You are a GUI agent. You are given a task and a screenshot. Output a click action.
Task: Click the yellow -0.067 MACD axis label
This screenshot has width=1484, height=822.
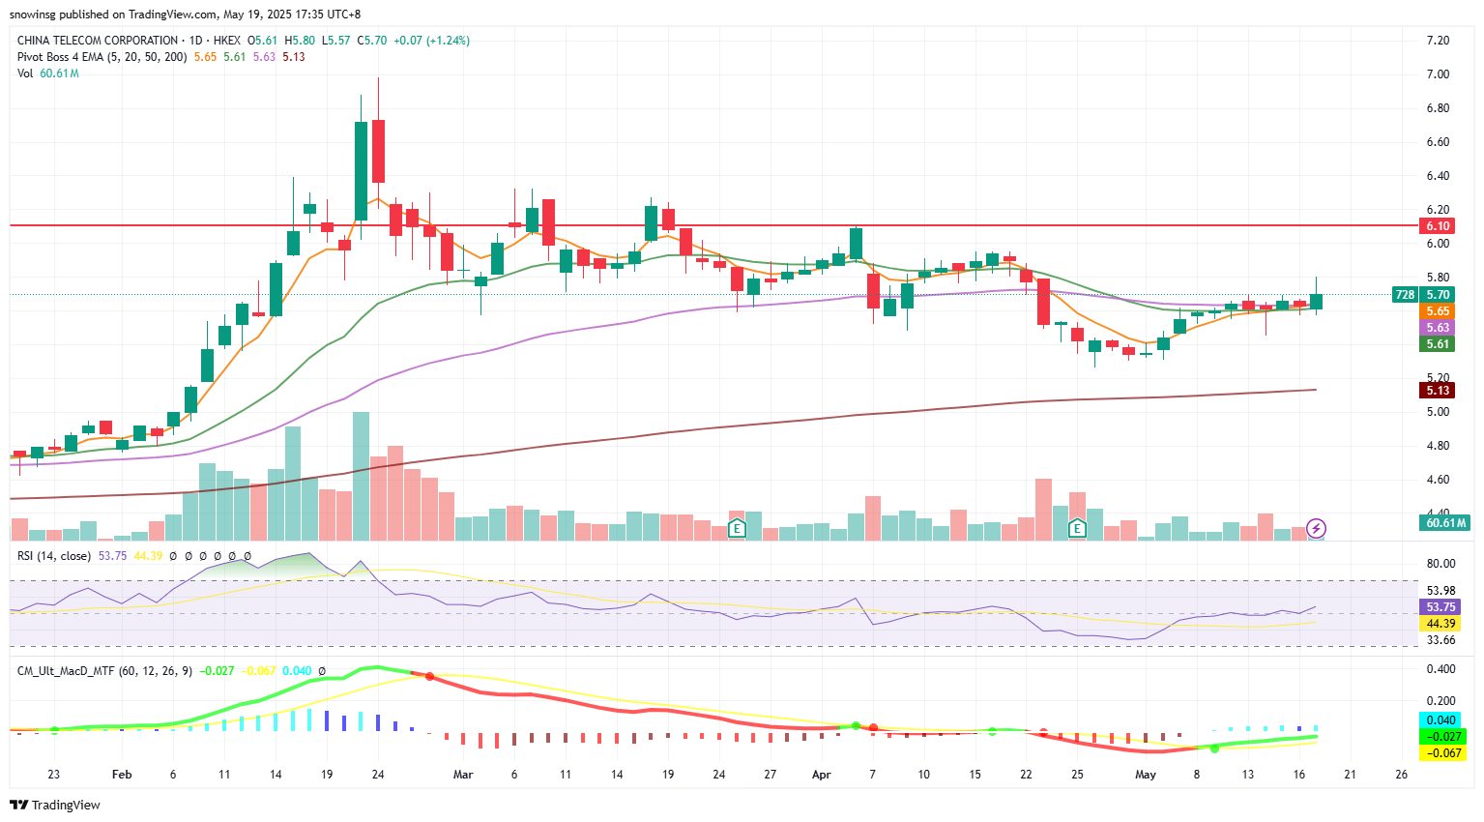(1442, 753)
